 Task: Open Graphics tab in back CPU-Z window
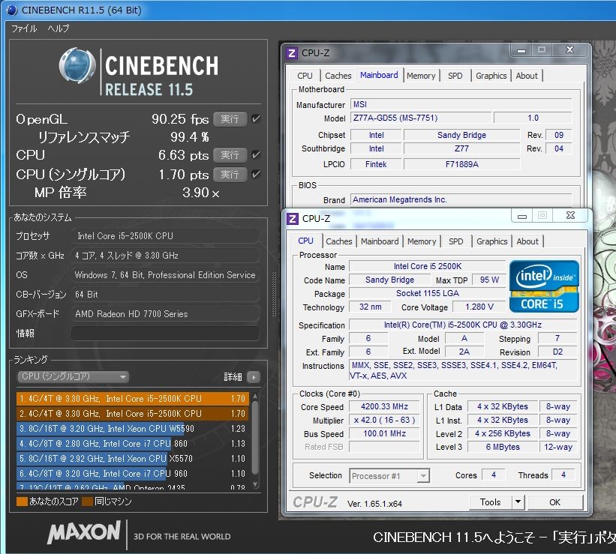491,76
